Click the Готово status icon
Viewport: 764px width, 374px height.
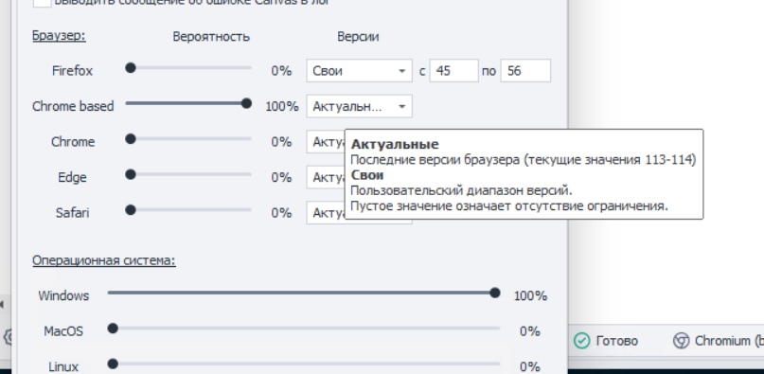[x=581, y=341]
